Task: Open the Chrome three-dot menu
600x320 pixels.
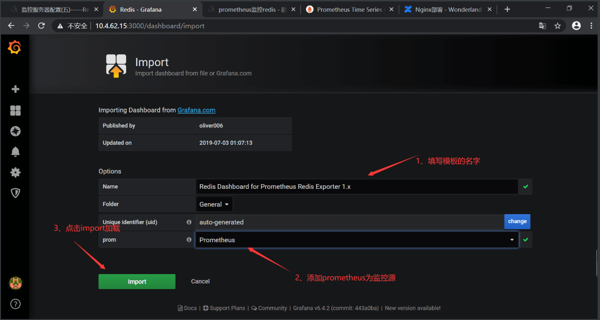Action: tap(591, 26)
